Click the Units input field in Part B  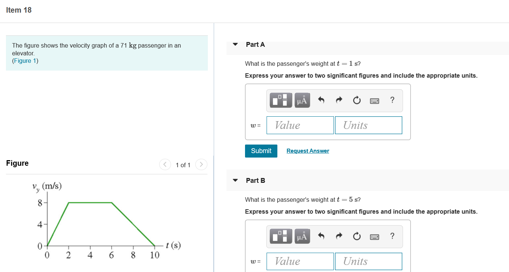(x=368, y=261)
